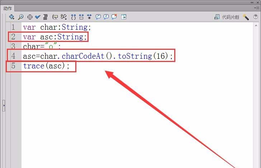Apply line comment icon
Image resolution: width=261 pixels, height=168 pixels.
[x=106, y=17]
